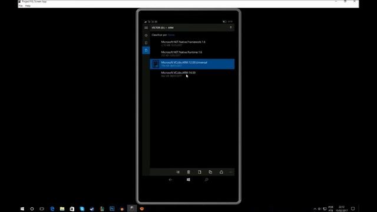Open the Microsoft Store from the taskbar
Image resolution: width=377 pixels, height=212 pixels.
click(x=72, y=208)
